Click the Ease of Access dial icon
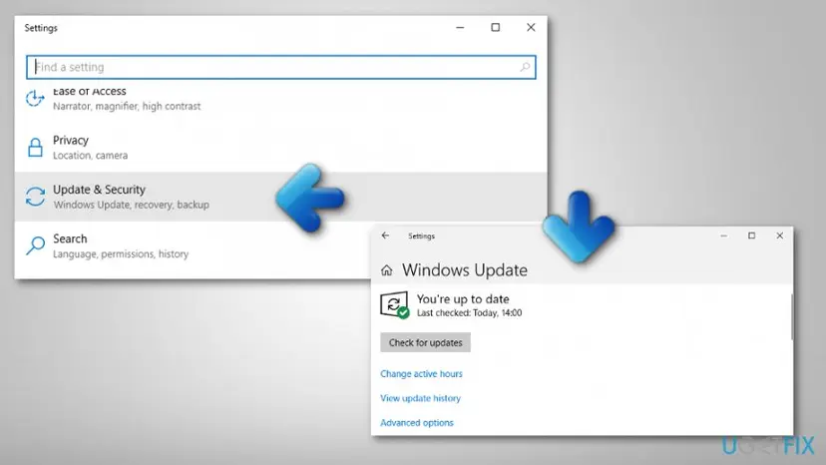The width and height of the screenshot is (826, 465). coord(35,98)
